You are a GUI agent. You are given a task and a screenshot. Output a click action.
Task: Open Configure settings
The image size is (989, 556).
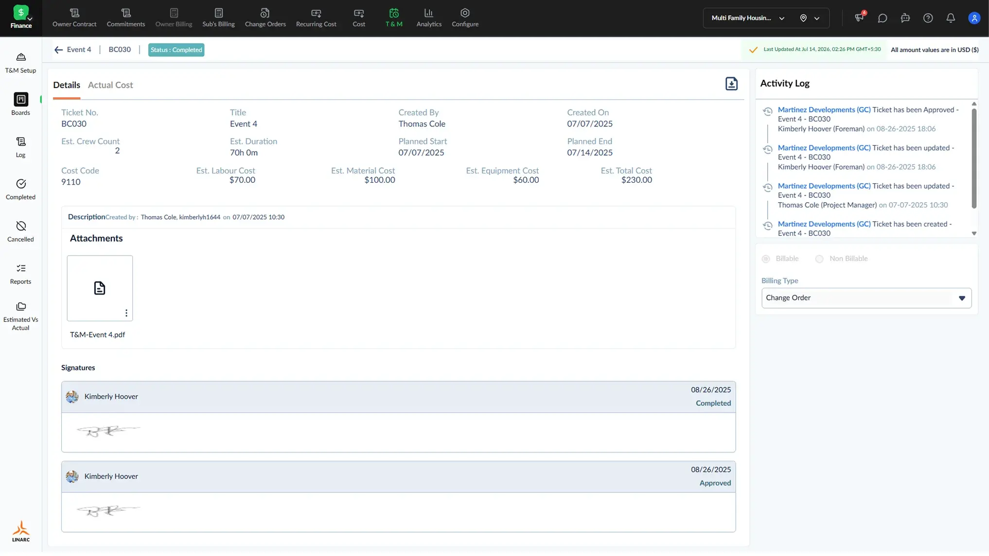pyautogui.click(x=465, y=18)
